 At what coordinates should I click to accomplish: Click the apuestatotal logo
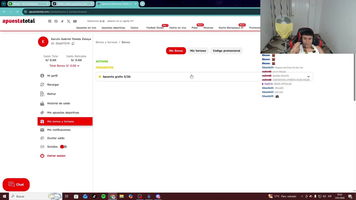click(19, 21)
